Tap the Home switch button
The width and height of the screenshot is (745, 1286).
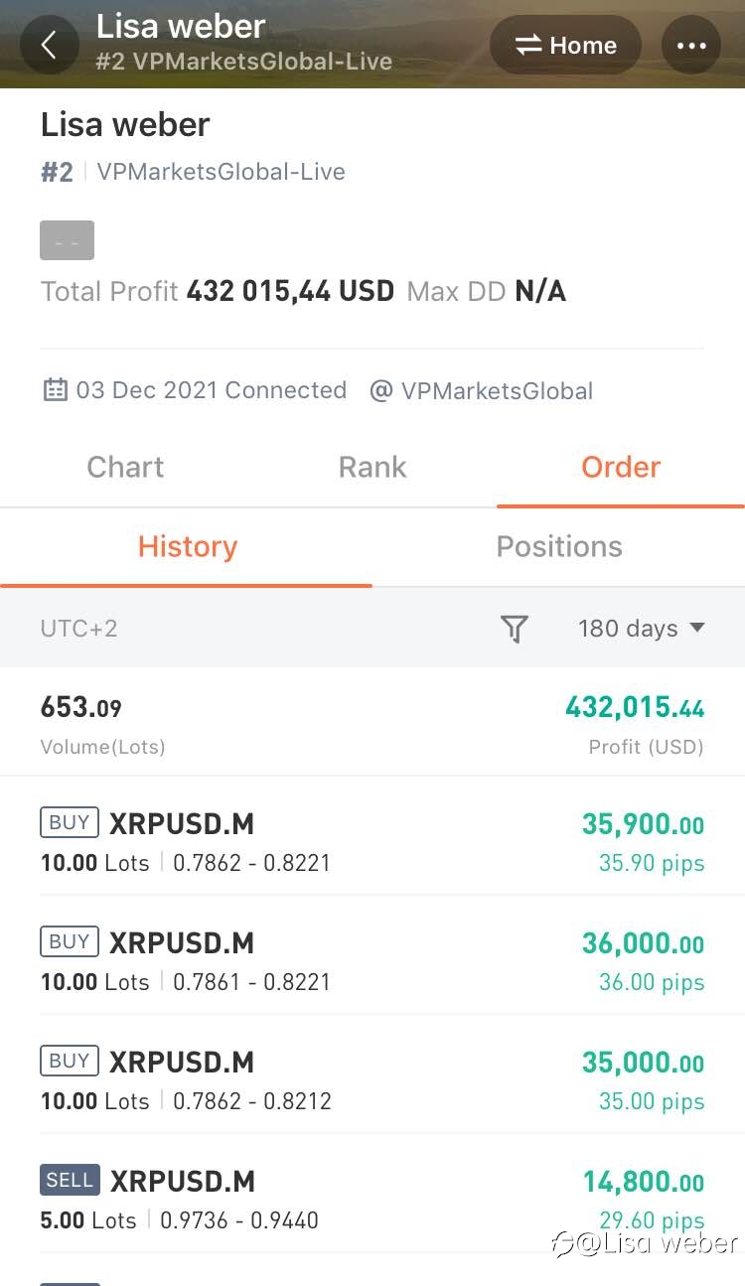565,45
